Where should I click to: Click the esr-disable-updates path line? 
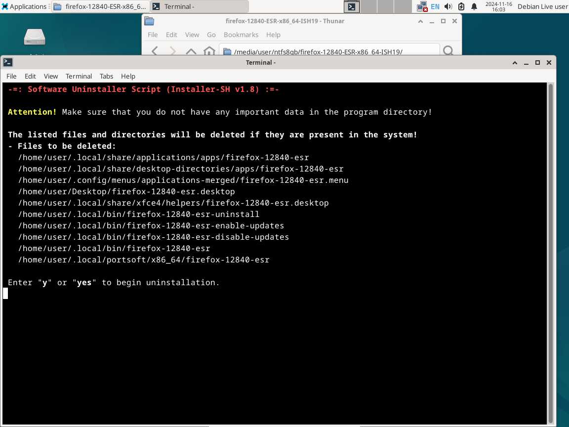coord(154,237)
